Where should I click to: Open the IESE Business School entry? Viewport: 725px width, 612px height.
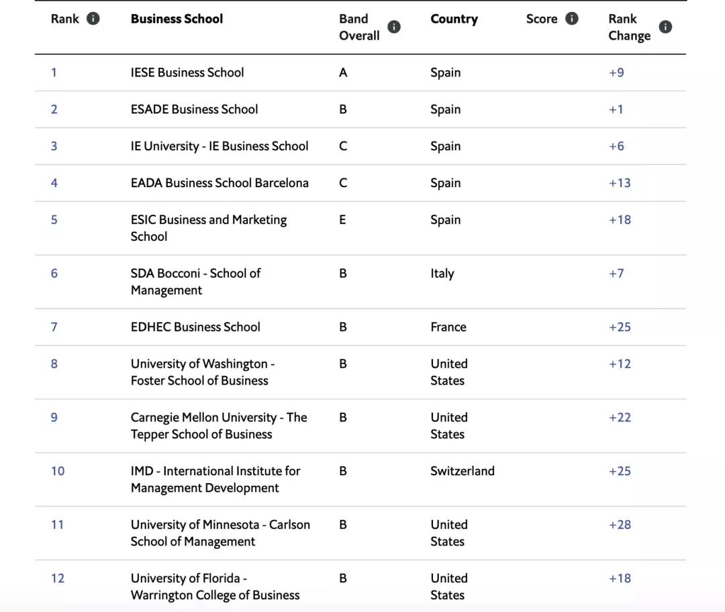[x=187, y=72]
